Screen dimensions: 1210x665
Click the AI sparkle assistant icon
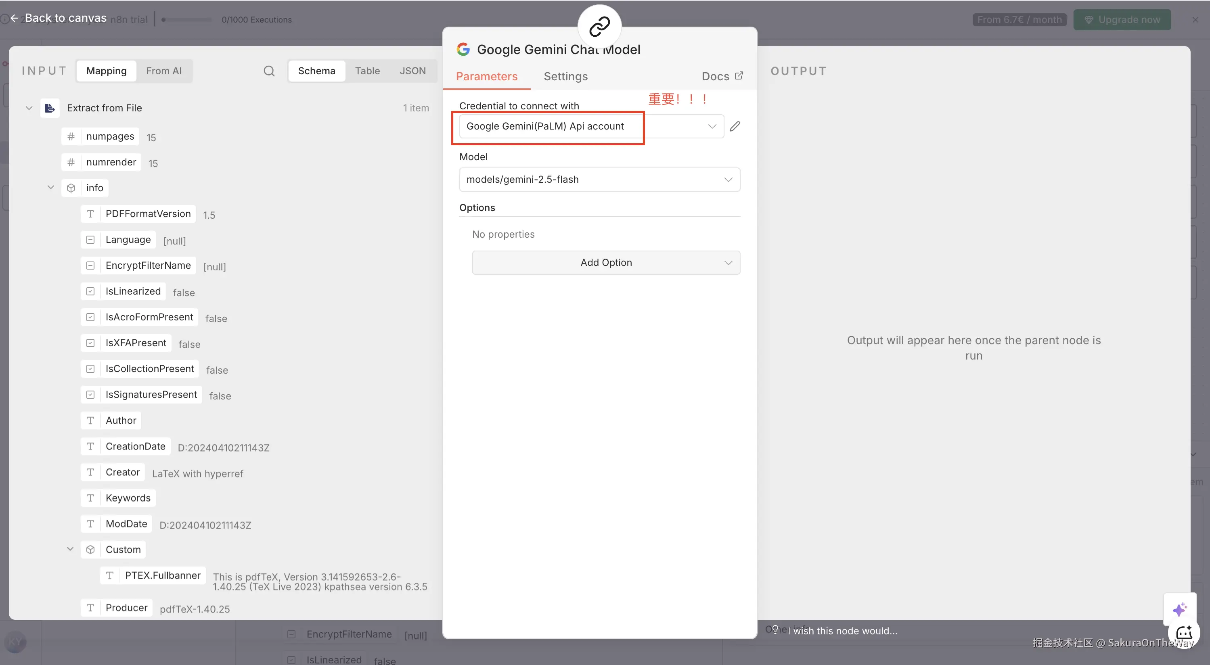click(x=1179, y=609)
